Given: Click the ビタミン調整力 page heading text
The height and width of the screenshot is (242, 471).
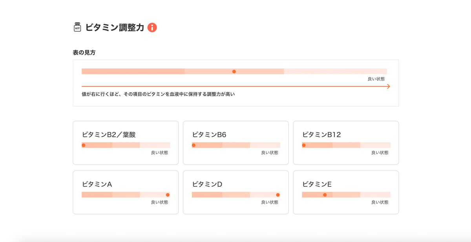Looking at the screenshot, I should (x=115, y=27).
